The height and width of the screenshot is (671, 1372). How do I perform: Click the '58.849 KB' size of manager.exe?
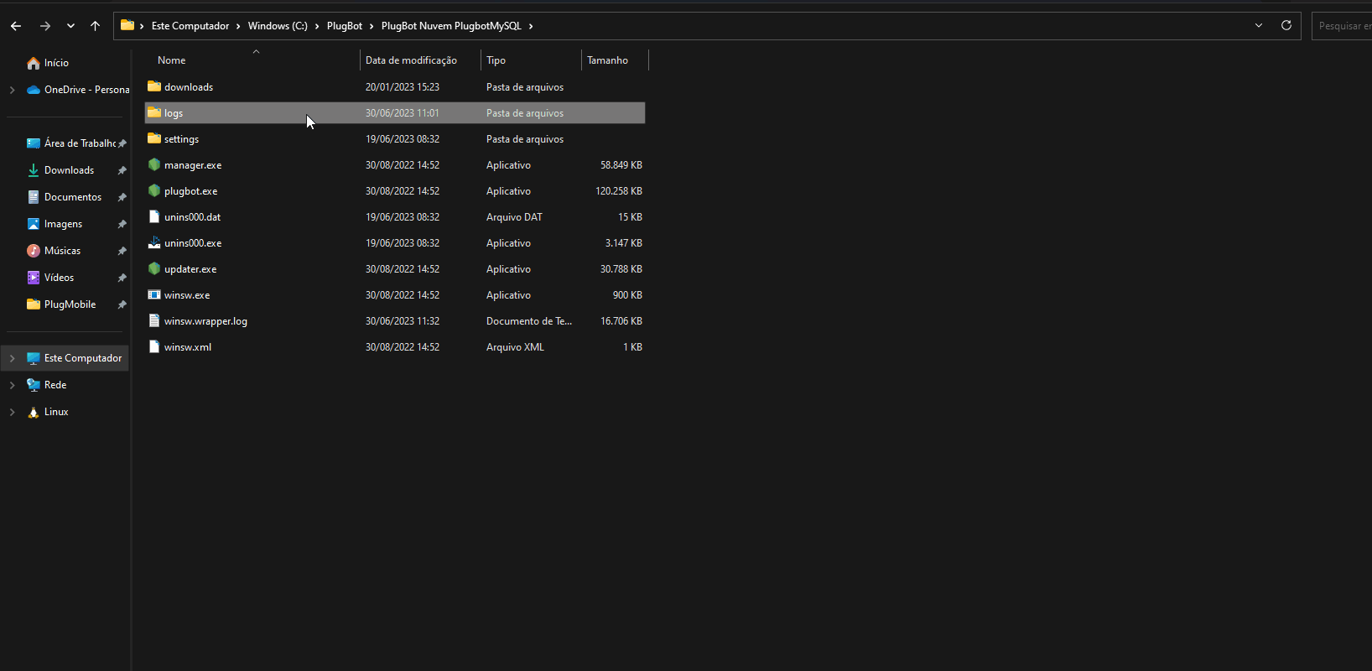[x=621, y=165]
